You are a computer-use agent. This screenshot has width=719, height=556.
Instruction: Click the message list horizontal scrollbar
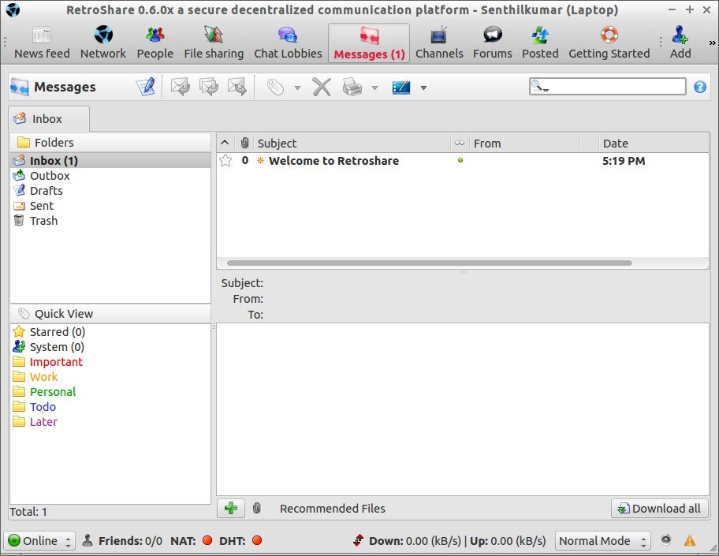tap(429, 263)
